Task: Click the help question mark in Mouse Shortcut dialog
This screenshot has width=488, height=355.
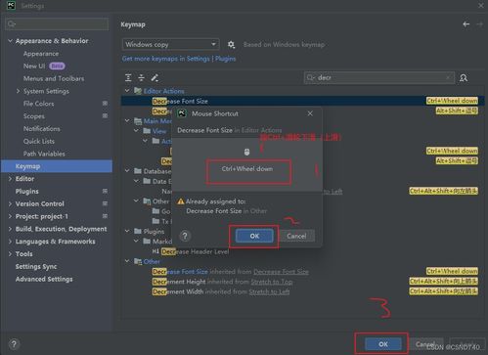Action: click(x=185, y=236)
